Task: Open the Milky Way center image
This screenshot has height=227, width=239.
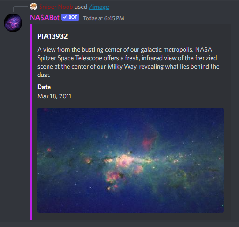Action: click(x=130, y=160)
